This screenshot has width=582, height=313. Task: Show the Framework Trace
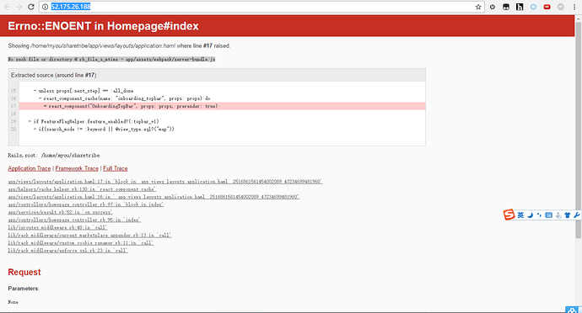[x=77, y=168]
